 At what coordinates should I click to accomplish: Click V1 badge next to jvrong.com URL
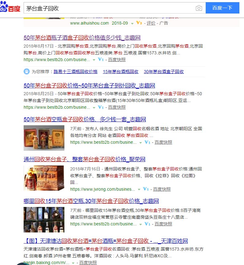tap(146, 189)
